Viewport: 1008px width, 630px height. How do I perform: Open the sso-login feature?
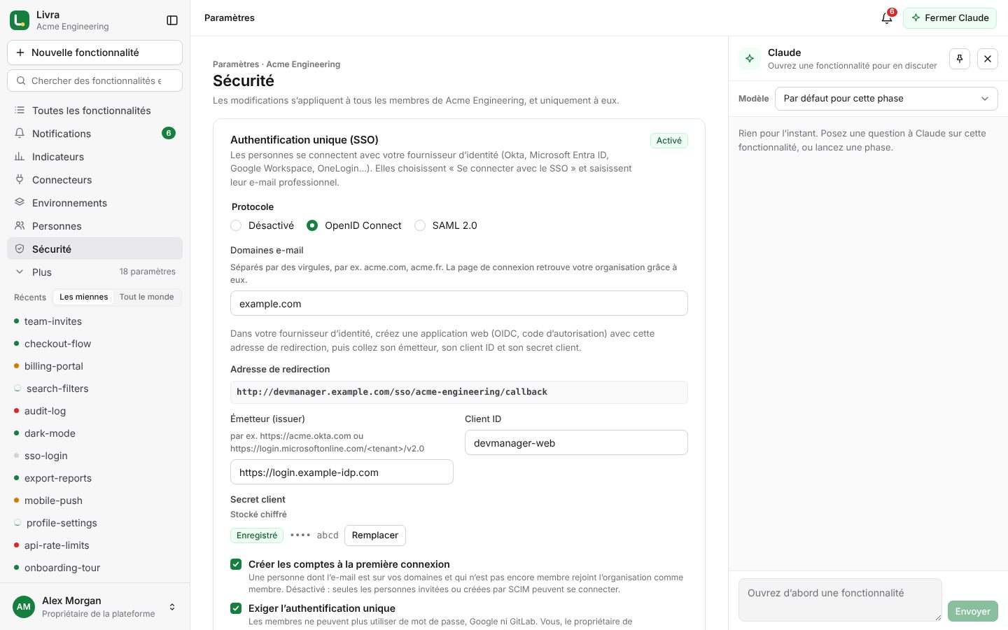click(94, 456)
